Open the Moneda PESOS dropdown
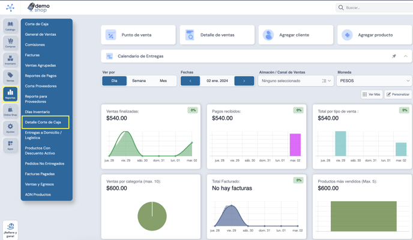The image size is (413, 240). (x=374, y=81)
